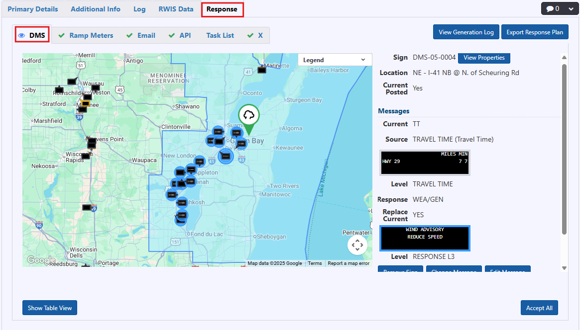The height and width of the screenshot is (330, 580).
Task: Click the Google logo on the map
Action: point(41,260)
